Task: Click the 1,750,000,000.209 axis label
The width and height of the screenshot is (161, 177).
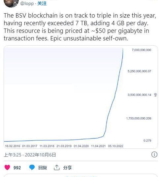Action: tap(139, 118)
